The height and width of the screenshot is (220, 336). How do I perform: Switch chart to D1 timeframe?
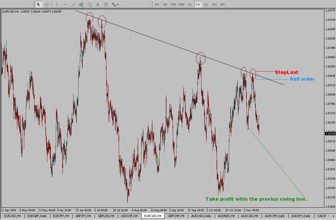(206, 4)
